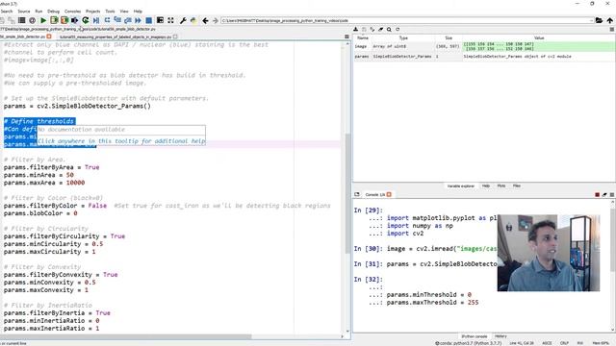Image resolution: width=616 pixels, height=346 pixels.
Task: Click the line params.minArea = 50
Action: (38, 175)
